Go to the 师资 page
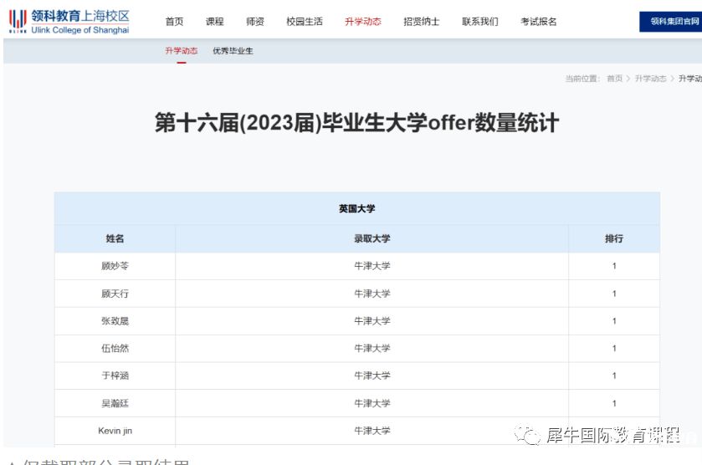Viewport: 702px width, 465px height. (x=255, y=22)
